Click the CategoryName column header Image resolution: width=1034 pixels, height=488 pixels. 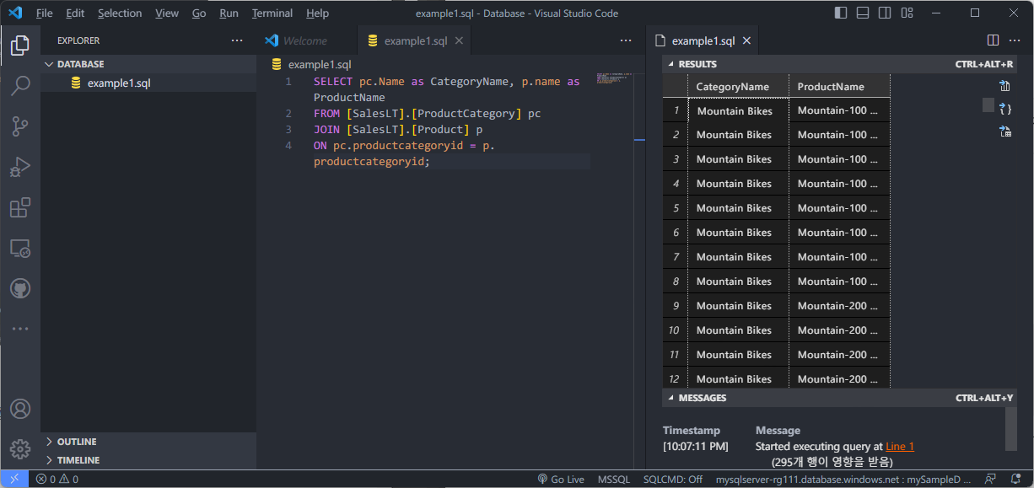pyautogui.click(x=738, y=86)
